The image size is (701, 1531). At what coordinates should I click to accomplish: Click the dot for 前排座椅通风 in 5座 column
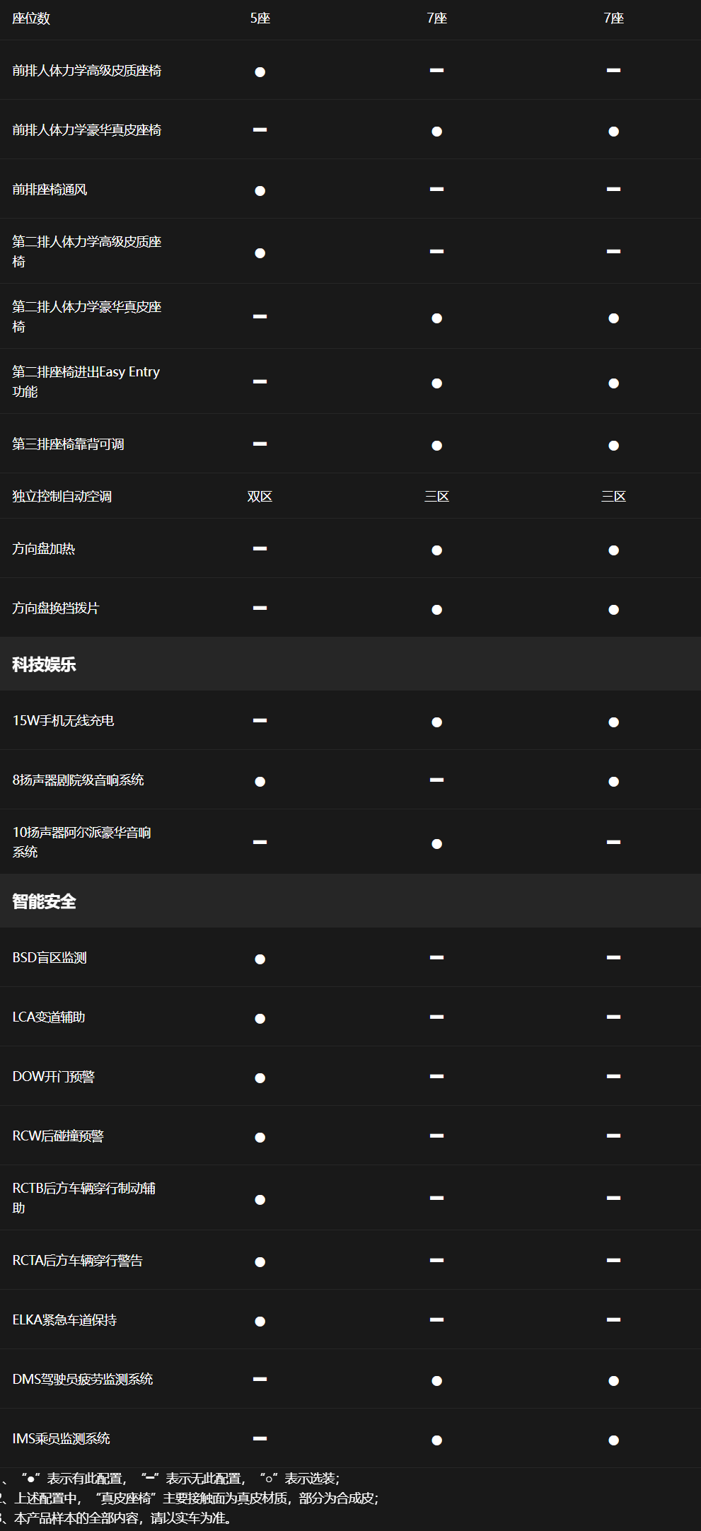click(x=260, y=191)
